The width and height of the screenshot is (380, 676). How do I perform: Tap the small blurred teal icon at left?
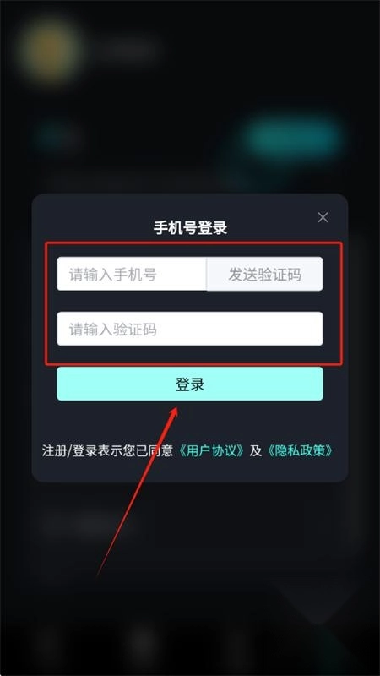[56, 134]
